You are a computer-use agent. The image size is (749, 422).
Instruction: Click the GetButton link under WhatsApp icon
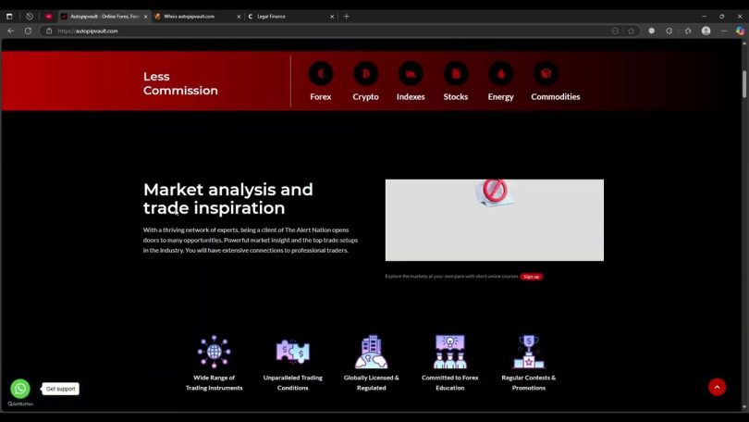pos(20,403)
